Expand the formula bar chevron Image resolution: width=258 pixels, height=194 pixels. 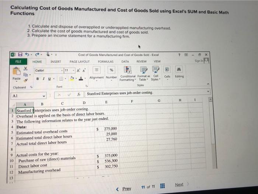pos(208,91)
